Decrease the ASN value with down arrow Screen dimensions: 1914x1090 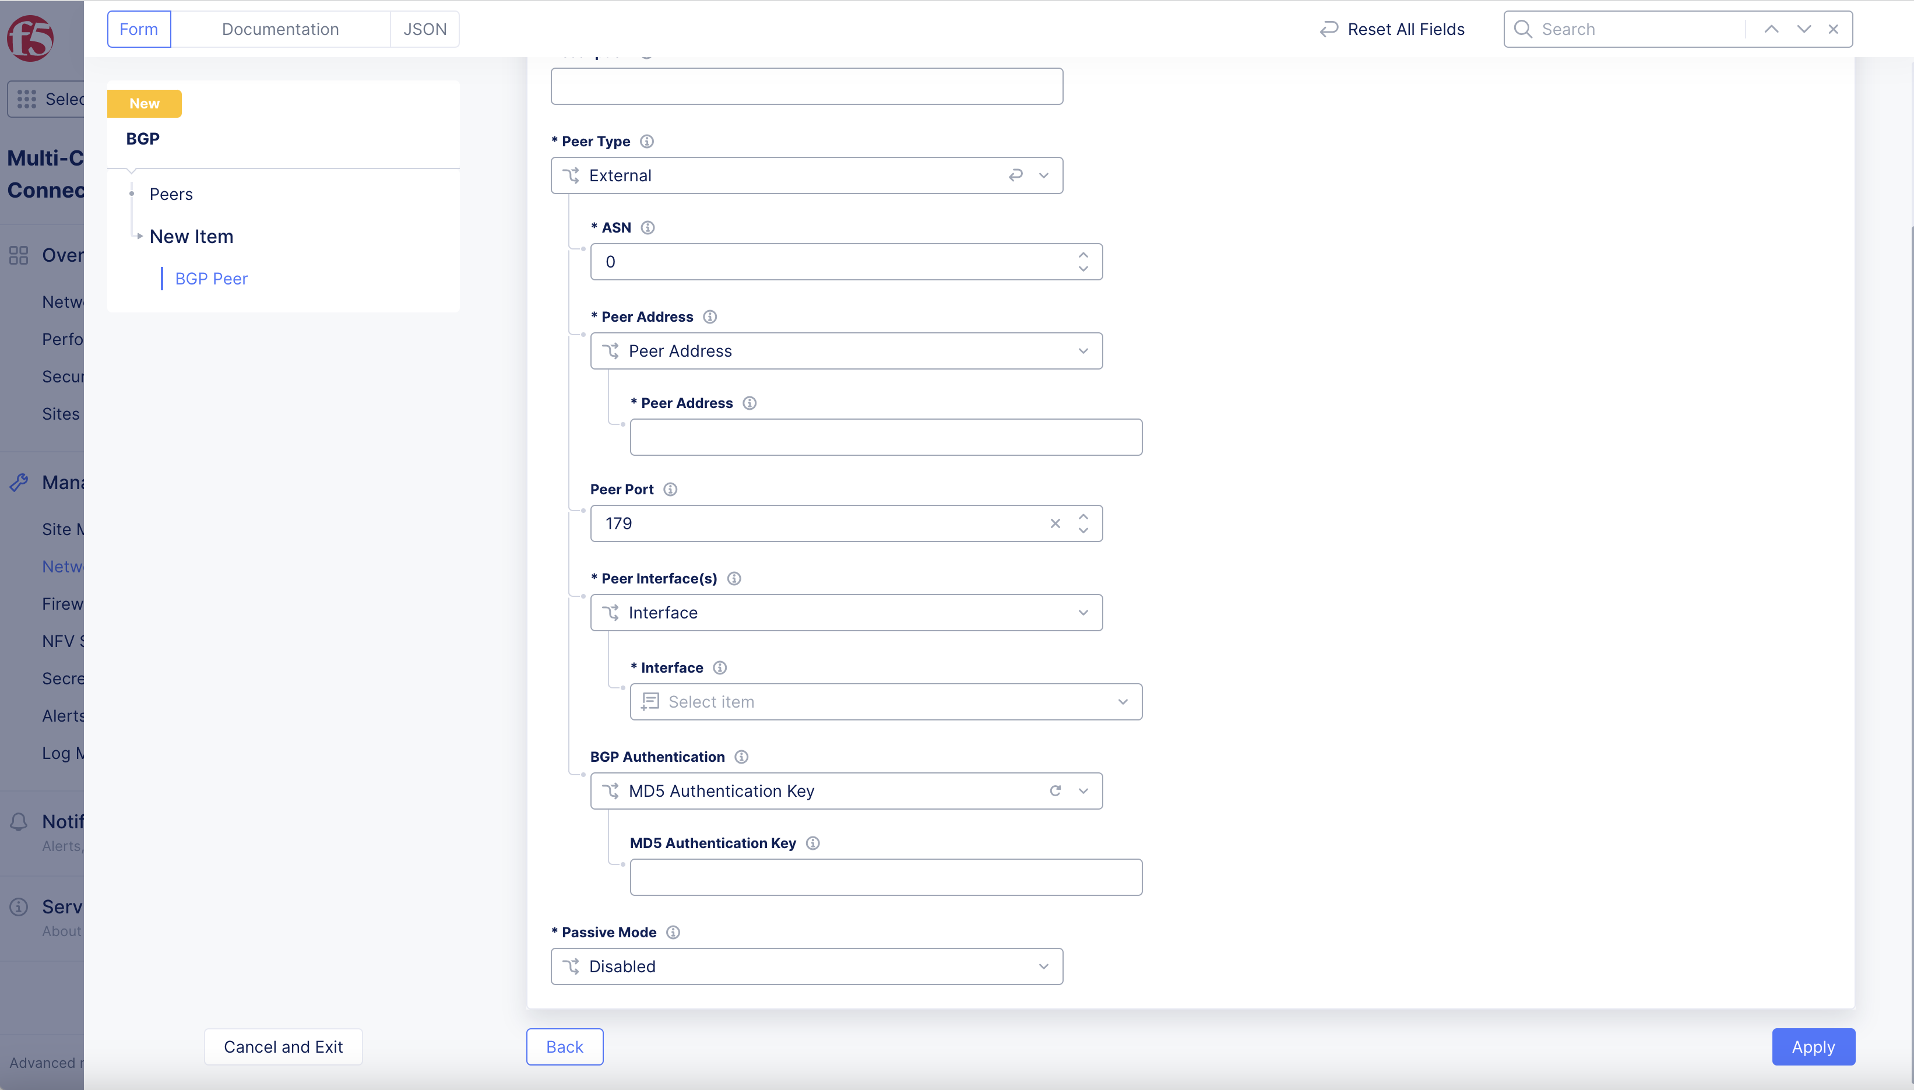coord(1083,269)
